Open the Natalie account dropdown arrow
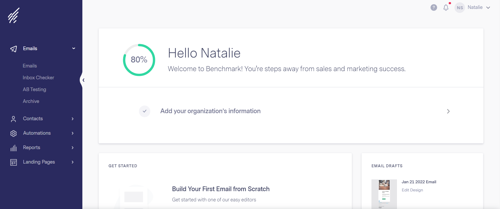 488,8
